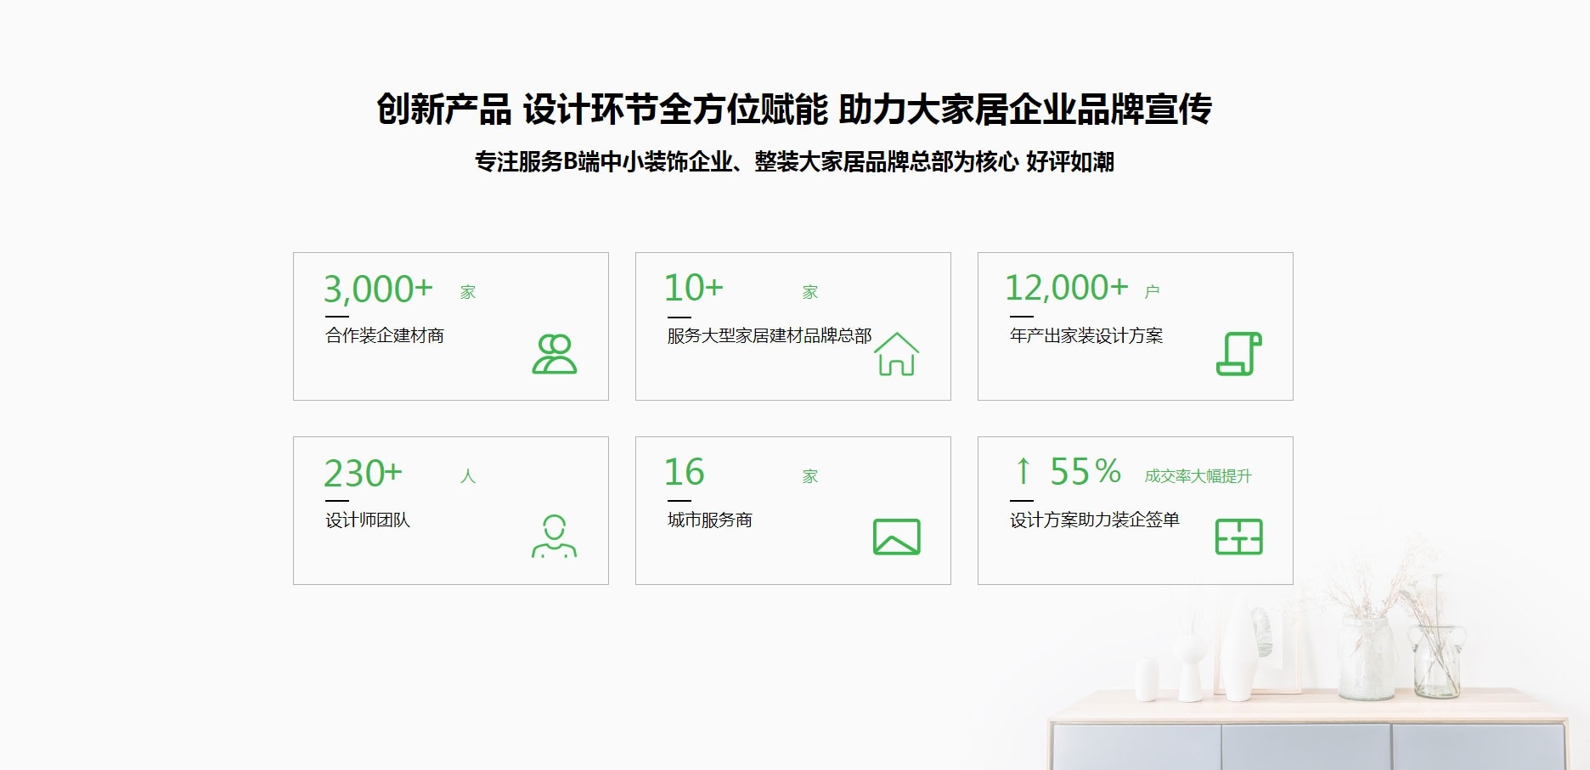Click the label 合作装企建材商
The height and width of the screenshot is (770, 1590).
(385, 335)
